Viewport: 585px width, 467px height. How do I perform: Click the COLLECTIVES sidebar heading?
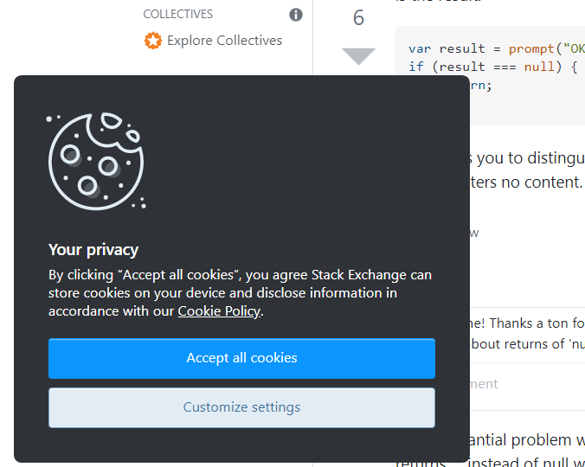click(x=178, y=14)
